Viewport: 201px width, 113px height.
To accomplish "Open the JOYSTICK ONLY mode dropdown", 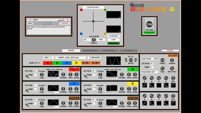I will point(93,8).
